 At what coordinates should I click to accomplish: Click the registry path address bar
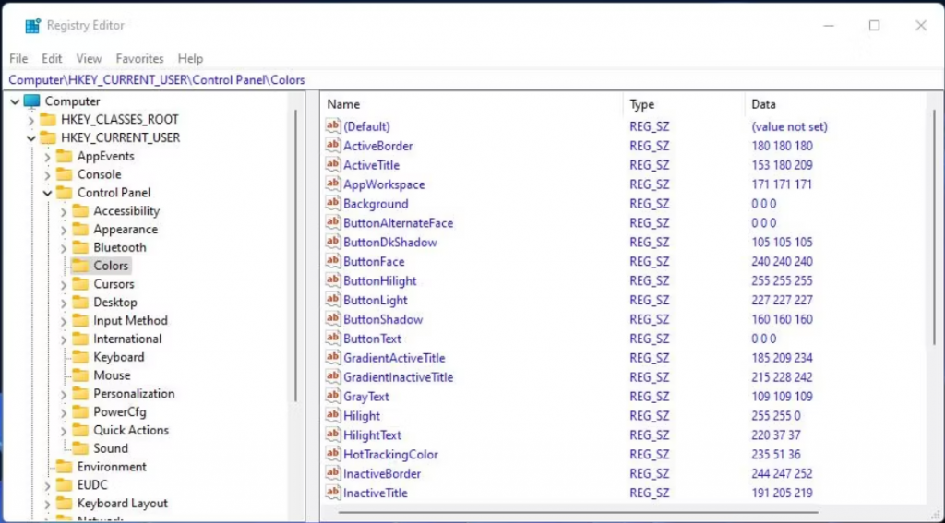pyautogui.click(x=472, y=79)
